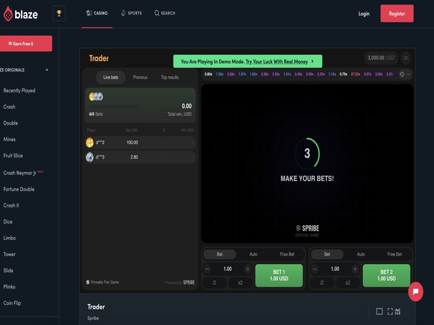
Task: Select Bet tab in first bet panel
Action: (x=220, y=254)
